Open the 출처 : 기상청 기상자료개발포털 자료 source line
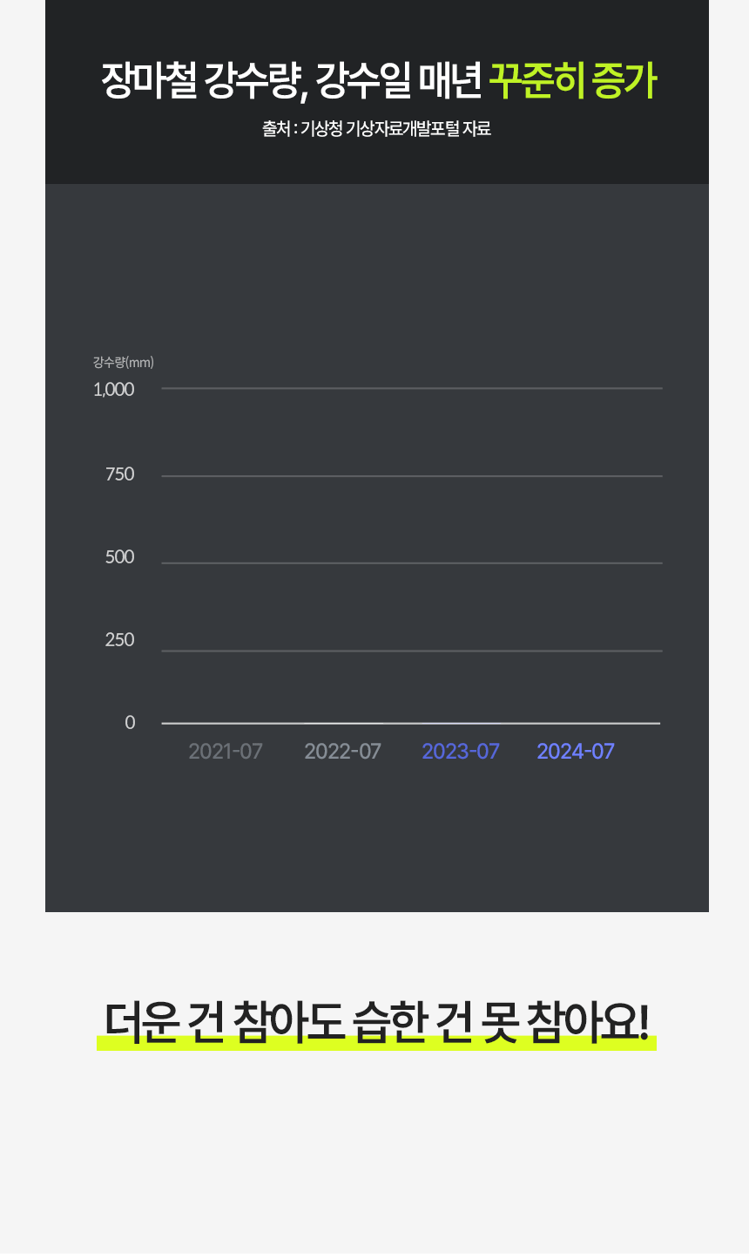This screenshot has width=749, height=1254. point(376,128)
